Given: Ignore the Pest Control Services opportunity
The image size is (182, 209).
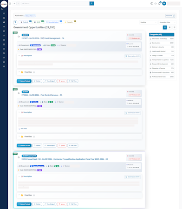Looking at the screenshot, I should [62, 145].
